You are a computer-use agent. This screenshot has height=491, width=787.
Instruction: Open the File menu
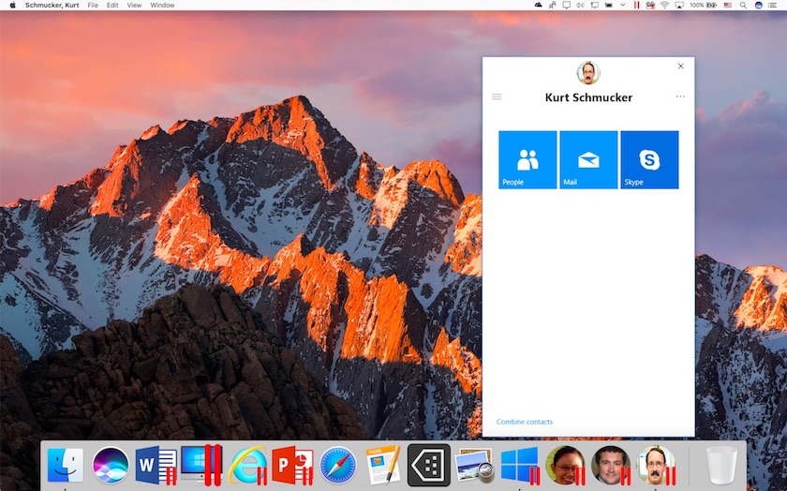93,5
